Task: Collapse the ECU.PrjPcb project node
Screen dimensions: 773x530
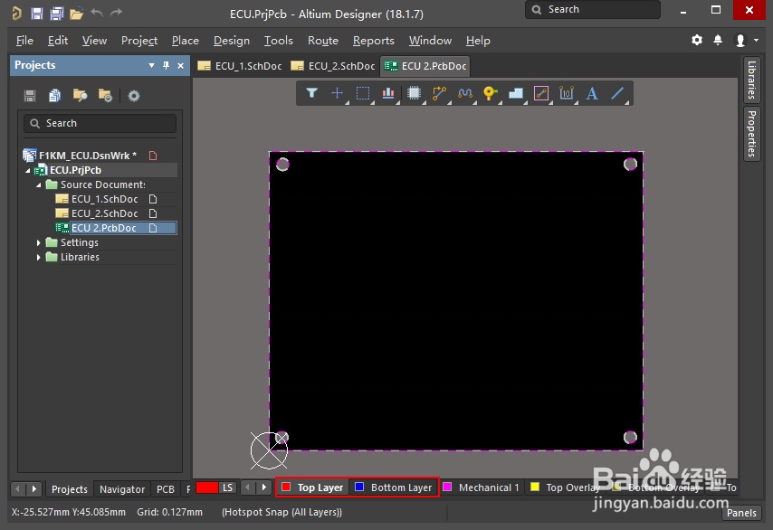Action: click(x=28, y=170)
